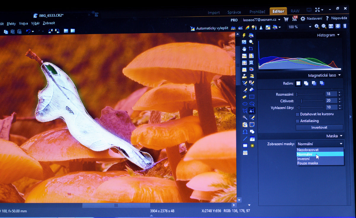Select the Zoom magnifier tool in toolbox
The width and height of the screenshot is (356, 218).
(251, 42)
